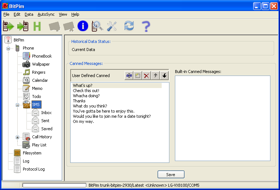Maximize the BitPim window
Viewport: 280px width, 190px height.
pyautogui.click(x=265, y=6)
